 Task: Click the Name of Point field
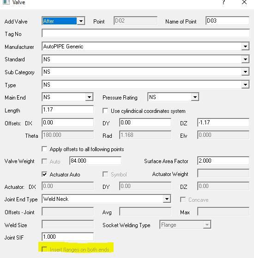(x=227, y=21)
